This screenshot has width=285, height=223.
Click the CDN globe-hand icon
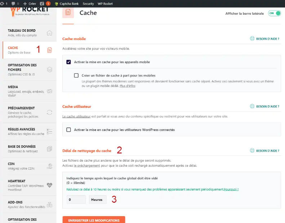pyautogui.click(x=49, y=166)
